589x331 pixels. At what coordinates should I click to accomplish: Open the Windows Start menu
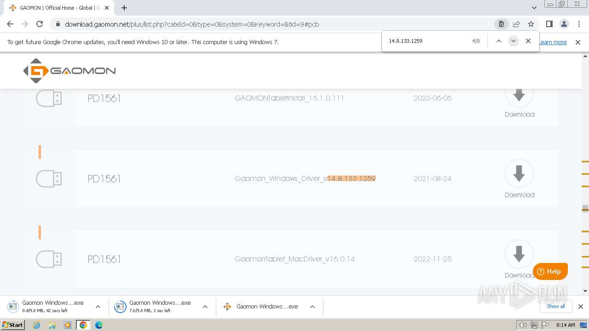coord(12,325)
